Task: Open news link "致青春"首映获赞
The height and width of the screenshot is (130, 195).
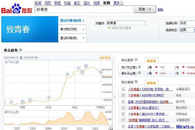Action: pos(148,120)
